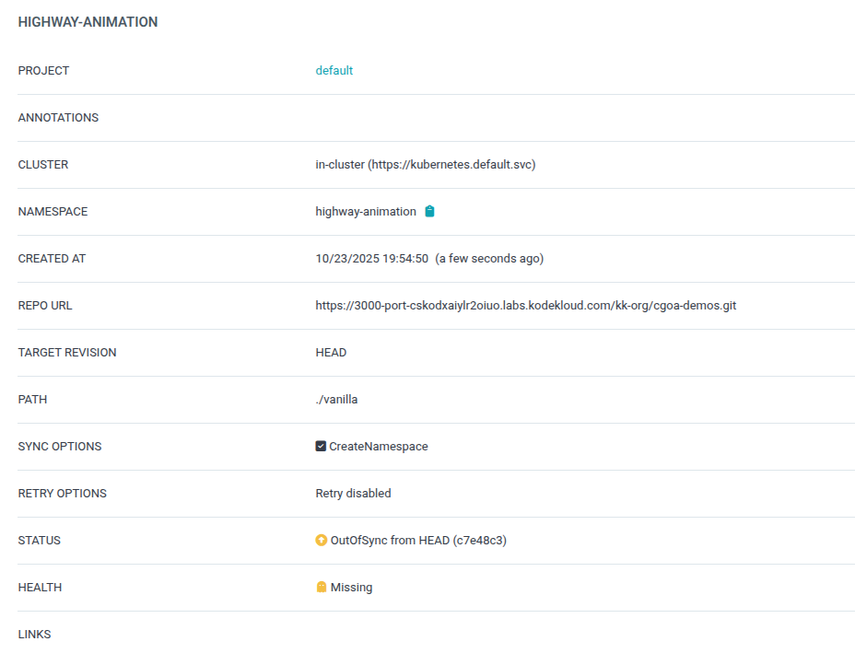The image size is (855, 665).
Task: Select the in-cluster cluster value
Action: point(425,165)
